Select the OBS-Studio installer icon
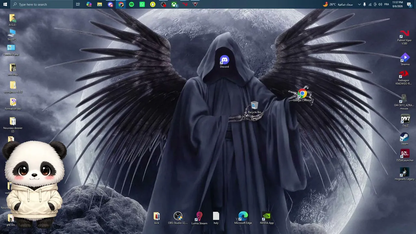The height and width of the screenshot is (234, 416). [x=178, y=218]
